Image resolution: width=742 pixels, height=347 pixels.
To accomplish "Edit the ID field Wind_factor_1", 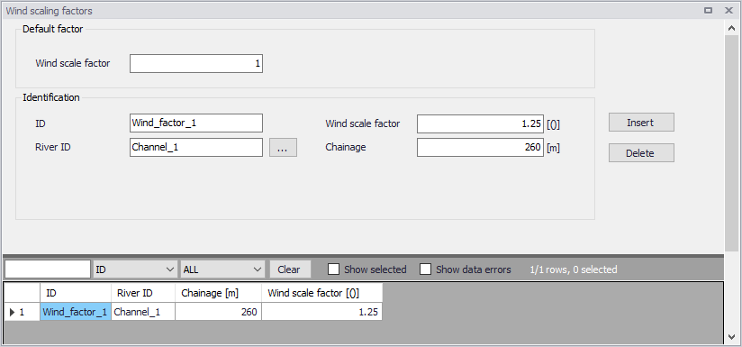I will pyautogui.click(x=196, y=123).
